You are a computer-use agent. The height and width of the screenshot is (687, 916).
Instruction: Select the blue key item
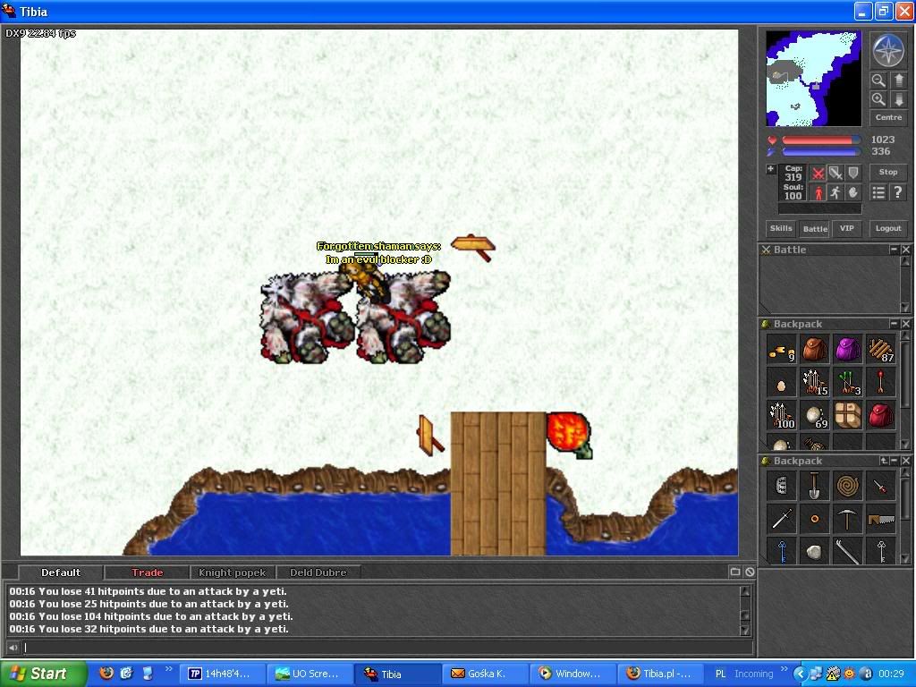coord(782,551)
